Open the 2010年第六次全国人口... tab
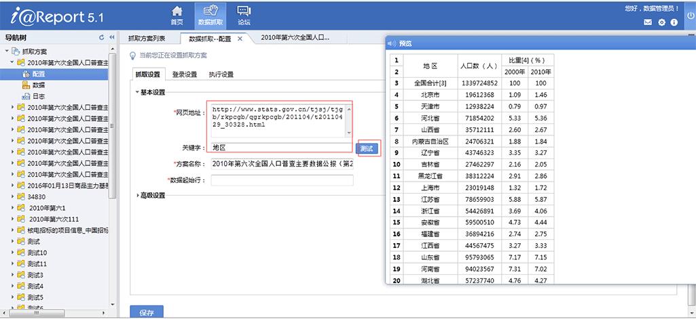This screenshot has height=319, width=696. 295,38
